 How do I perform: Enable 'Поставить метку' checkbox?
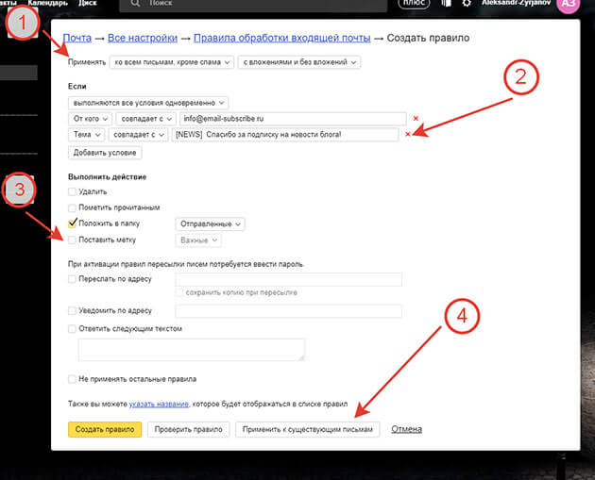coord(72,240)
